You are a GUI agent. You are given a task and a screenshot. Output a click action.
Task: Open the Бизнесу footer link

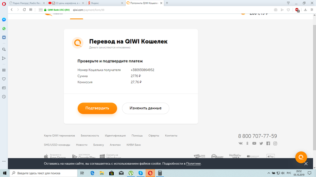pos(98,145)
